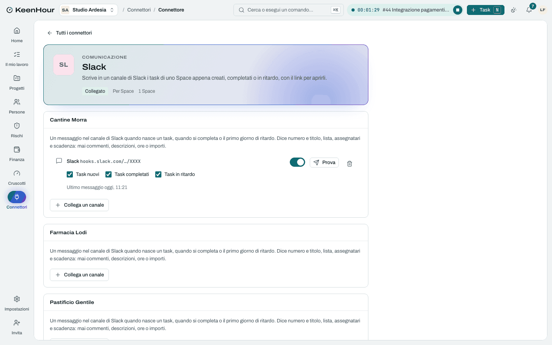
Task: Open the Persone section
Action: pos(17,106)
